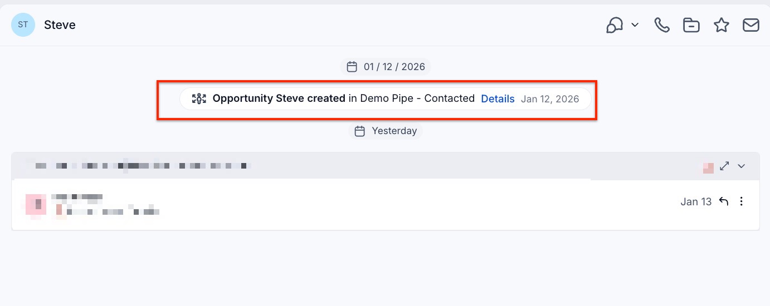The height and width of the screenshot is (306, 770).
Task: Click the opportunity pipeline icon
Action: (199, 99)
